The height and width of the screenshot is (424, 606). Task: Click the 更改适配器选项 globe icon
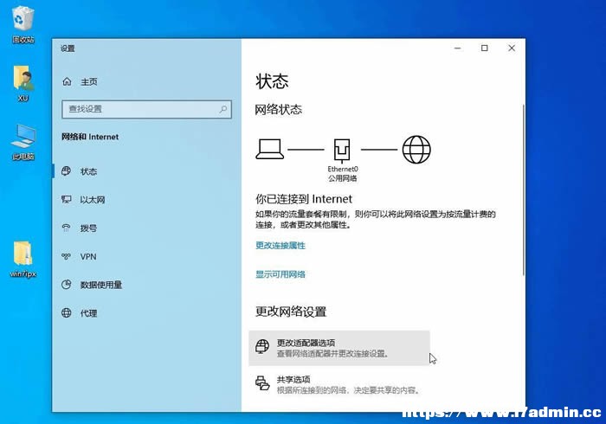(x=262, y=346)
